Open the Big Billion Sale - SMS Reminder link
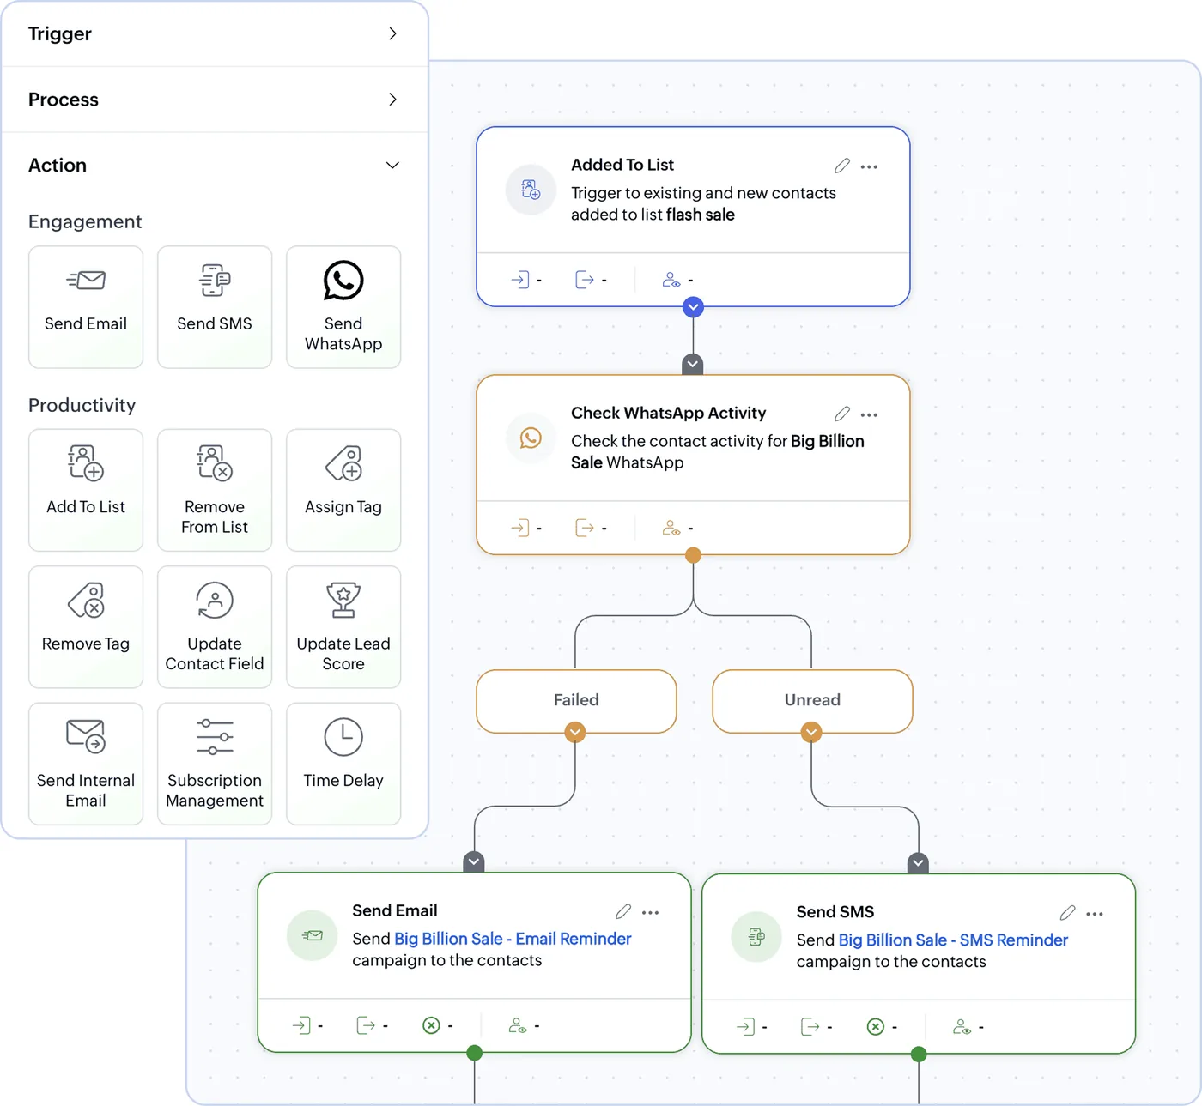The height and width of the screenshot is (1106, 1202). [x=953, y=940]
